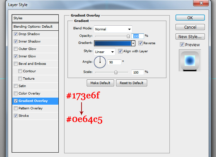Uncheck the Inner Shadow checkbox
This screenshot has height=157, width=216.
16,41
